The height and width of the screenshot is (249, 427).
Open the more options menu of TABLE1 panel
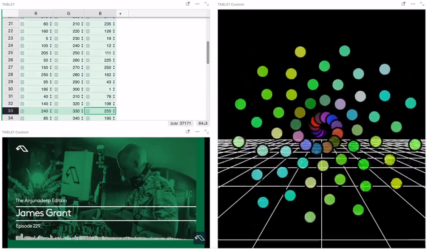197,4
